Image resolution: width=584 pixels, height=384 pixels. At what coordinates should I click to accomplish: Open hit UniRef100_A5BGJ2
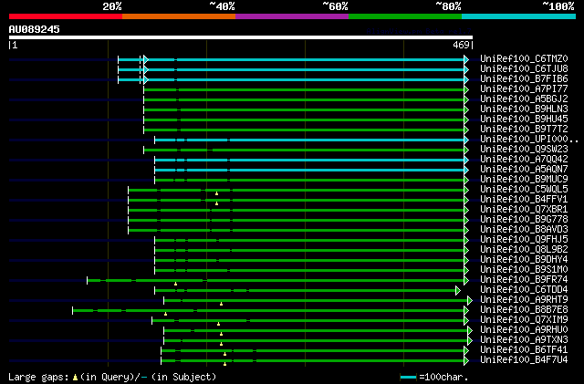[x=524, y=99]
